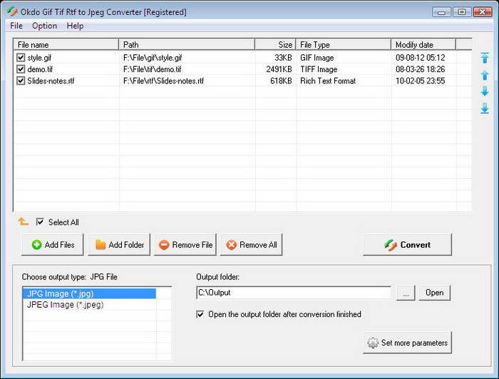The height and width of the screenshot is (379, 499).
Task: Sort list by File Type column header
Action: 344,44
